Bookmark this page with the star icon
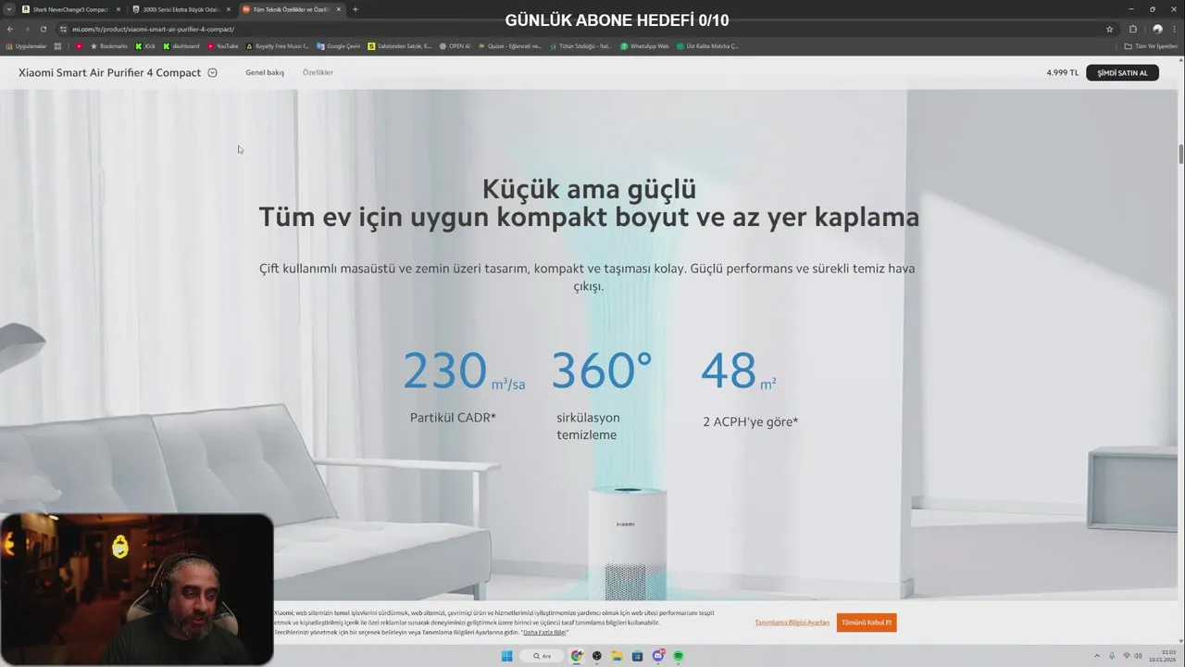Image resolution: width=1185 pixels, height=667 pixels. [1109, 29]
